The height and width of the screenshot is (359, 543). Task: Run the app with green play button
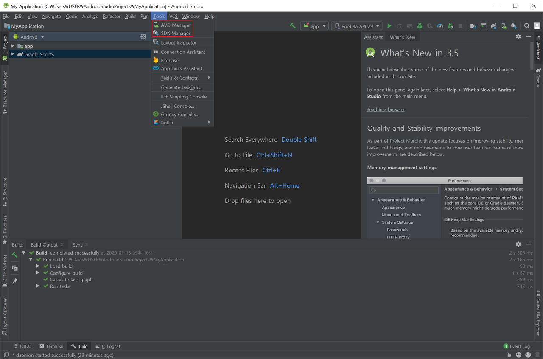point(389,26)
